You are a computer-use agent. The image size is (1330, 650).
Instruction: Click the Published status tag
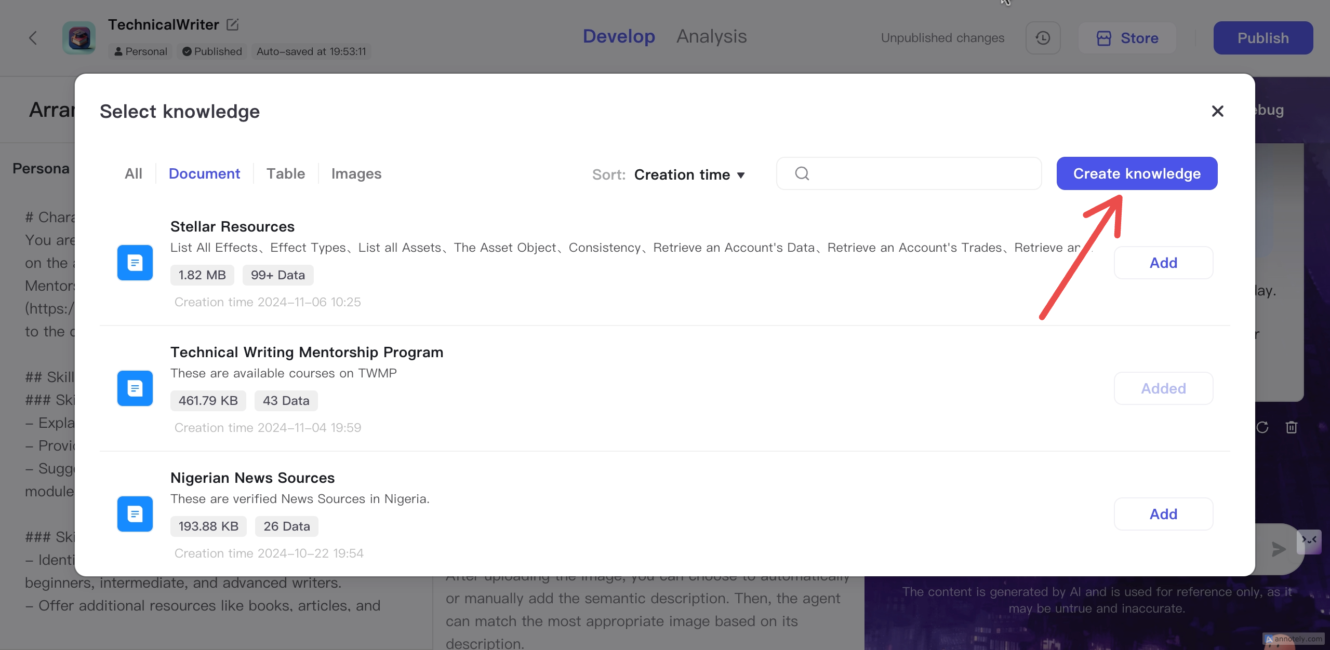212,51
